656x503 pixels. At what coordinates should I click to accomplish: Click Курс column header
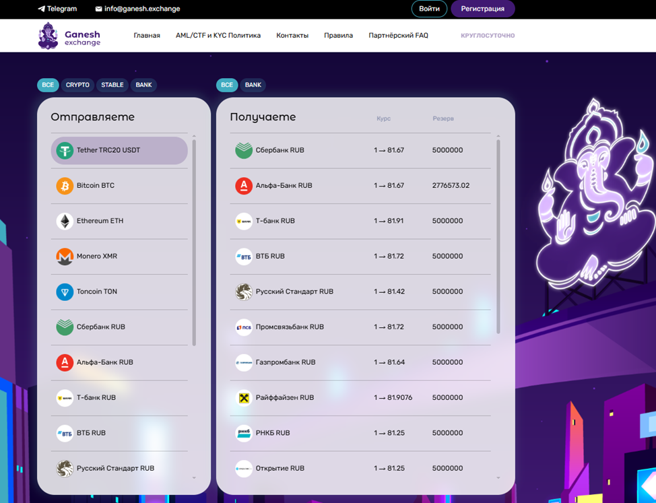[384, 119]
